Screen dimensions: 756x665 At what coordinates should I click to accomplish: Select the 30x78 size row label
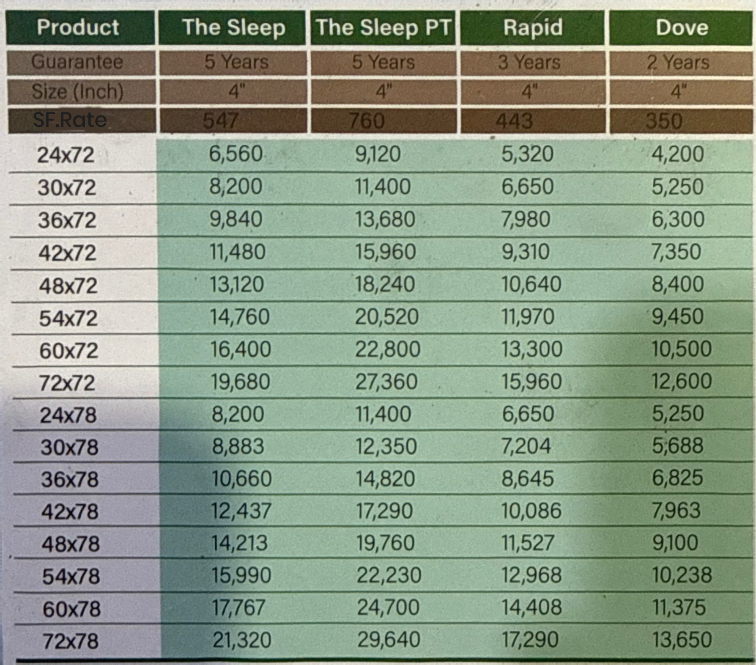[69, 447]
